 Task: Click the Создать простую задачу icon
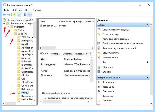99,30
